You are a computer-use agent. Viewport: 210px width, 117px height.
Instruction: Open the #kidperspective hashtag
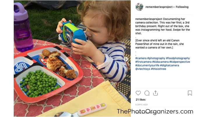[180, 62]
